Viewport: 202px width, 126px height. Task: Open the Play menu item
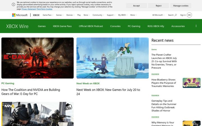pos(79,15)
